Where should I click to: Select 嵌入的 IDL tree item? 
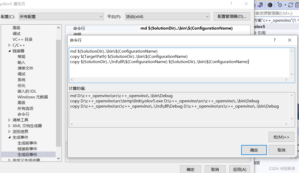click(27, 91)
